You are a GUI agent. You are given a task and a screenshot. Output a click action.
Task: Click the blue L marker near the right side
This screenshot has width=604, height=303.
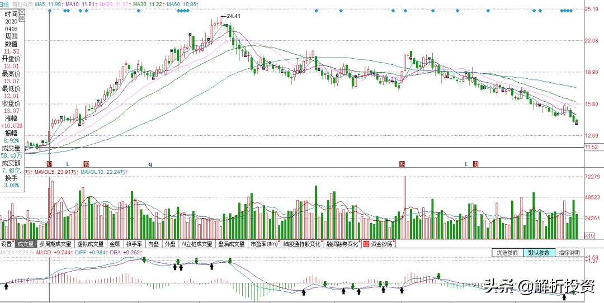[x=466, y=164]
